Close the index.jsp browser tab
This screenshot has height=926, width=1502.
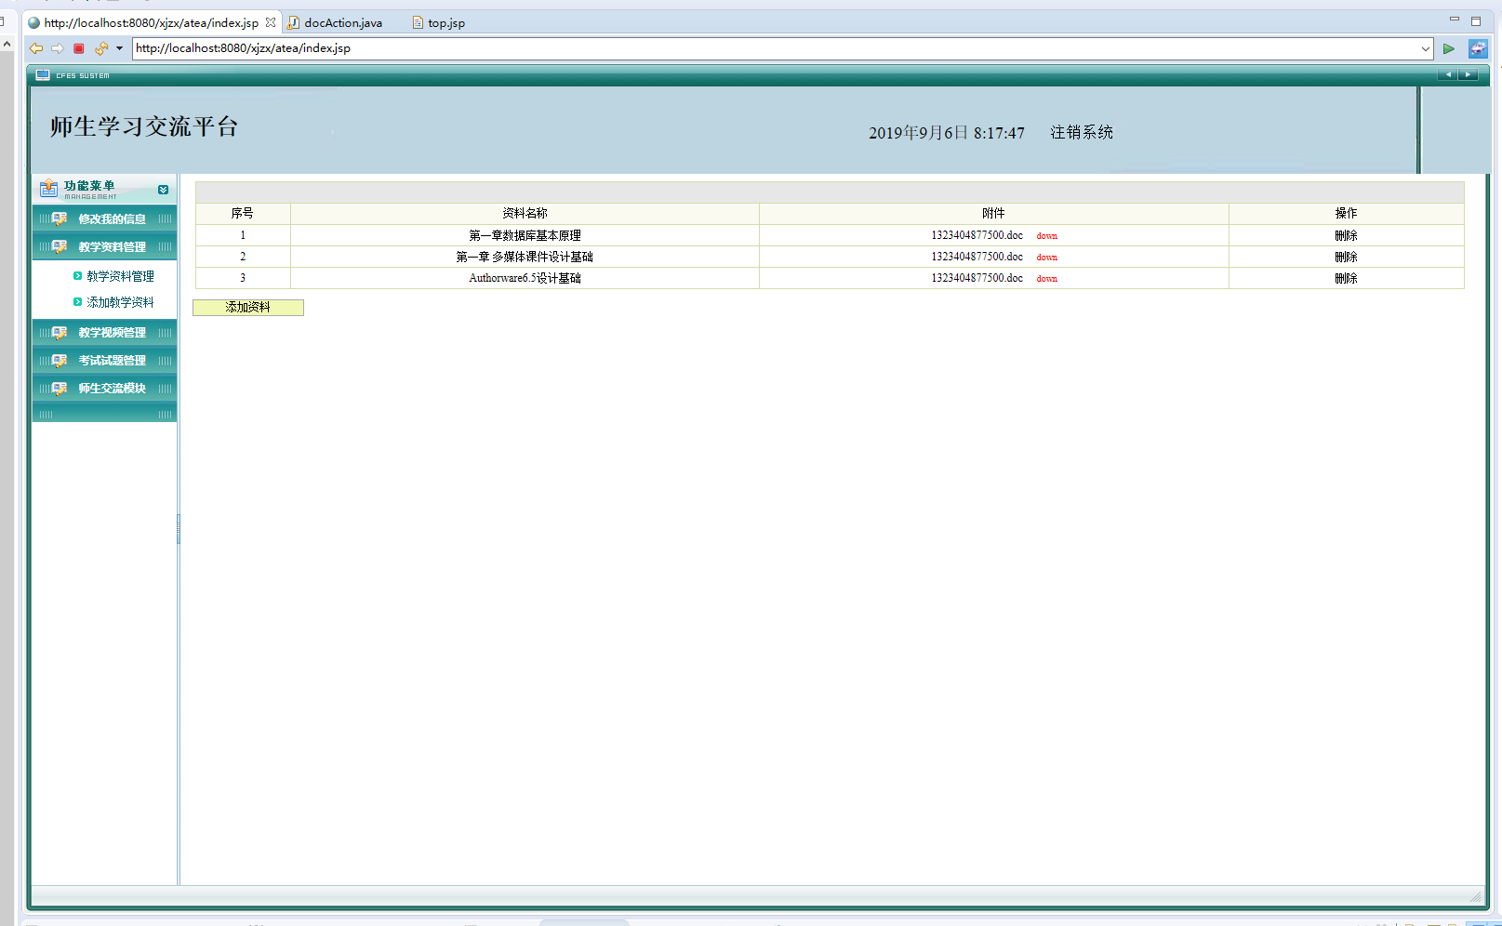click(x=271, y=22)
